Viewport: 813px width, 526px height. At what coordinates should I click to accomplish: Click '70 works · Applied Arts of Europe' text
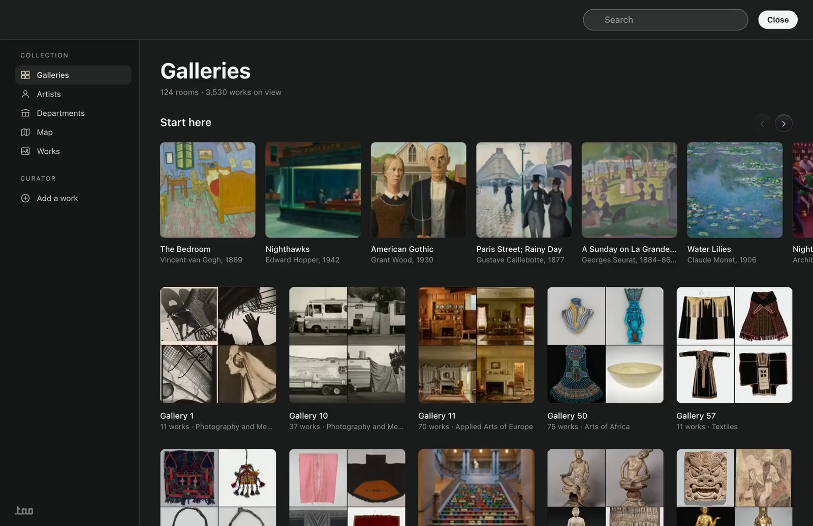tap(476, 427)
